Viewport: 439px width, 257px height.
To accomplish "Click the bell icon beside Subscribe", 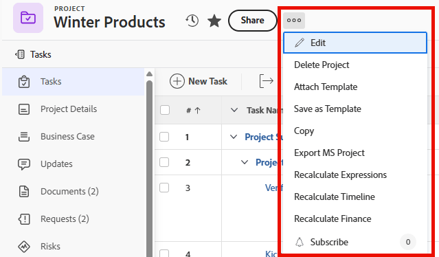I will 300,242.
